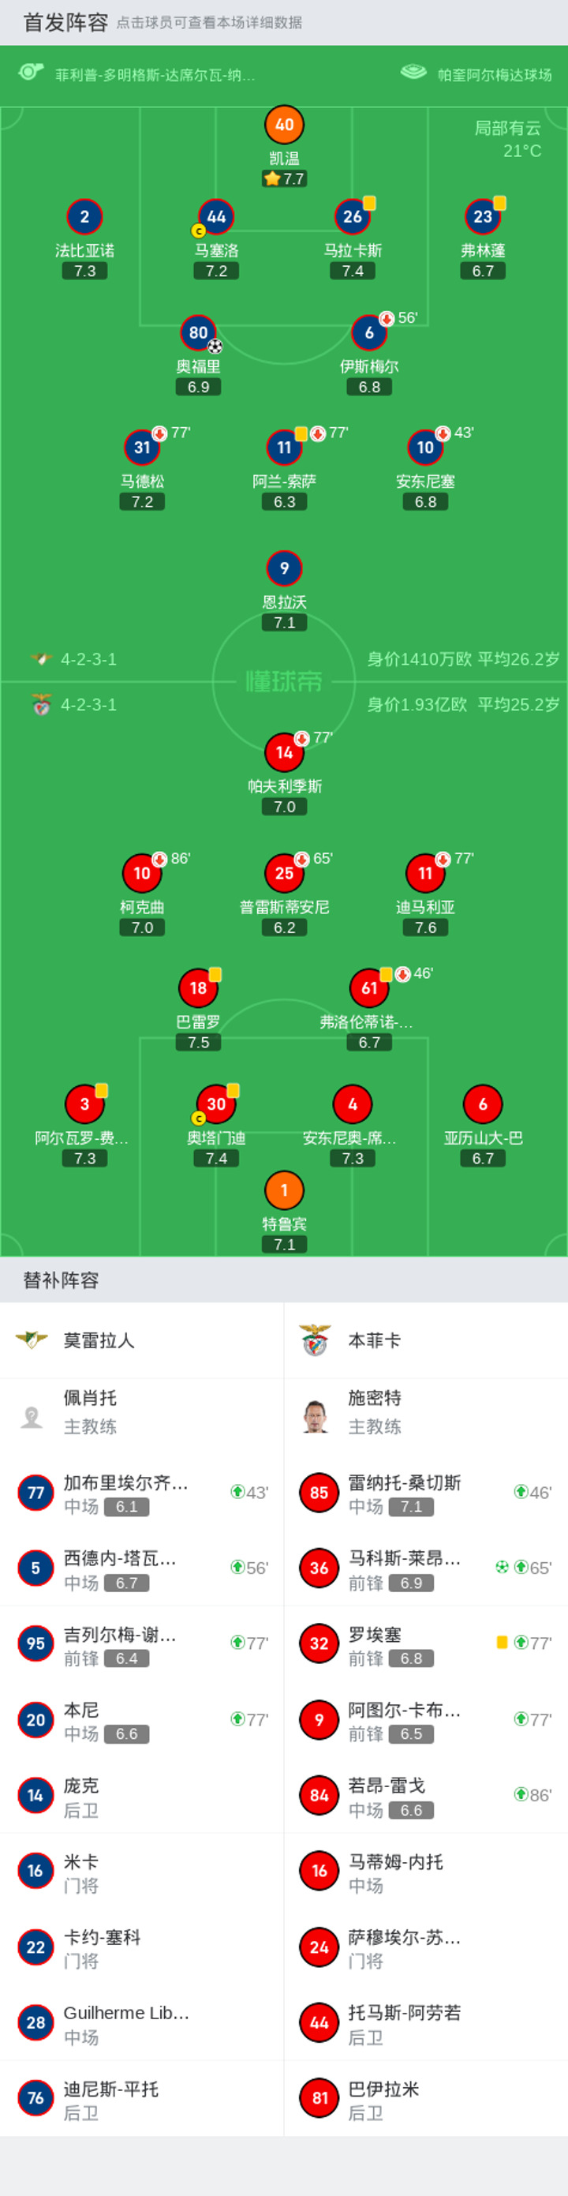Image resolution: width=568 pixels, height=2196 pixels.
Task: Select 巴雷罗 number 18 midfielder badge
Action: (x=199, y=988)
